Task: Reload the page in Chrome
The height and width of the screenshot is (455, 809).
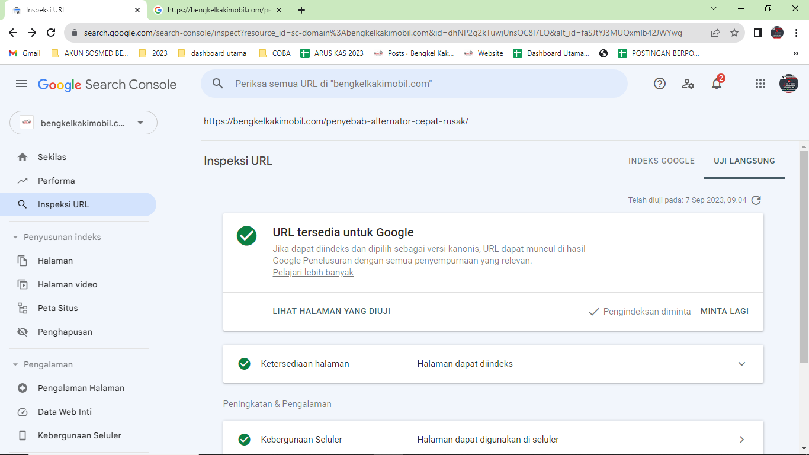Action: 51,33
